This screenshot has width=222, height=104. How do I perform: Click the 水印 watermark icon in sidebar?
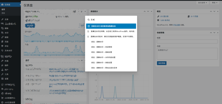click(x=2, y=33)
